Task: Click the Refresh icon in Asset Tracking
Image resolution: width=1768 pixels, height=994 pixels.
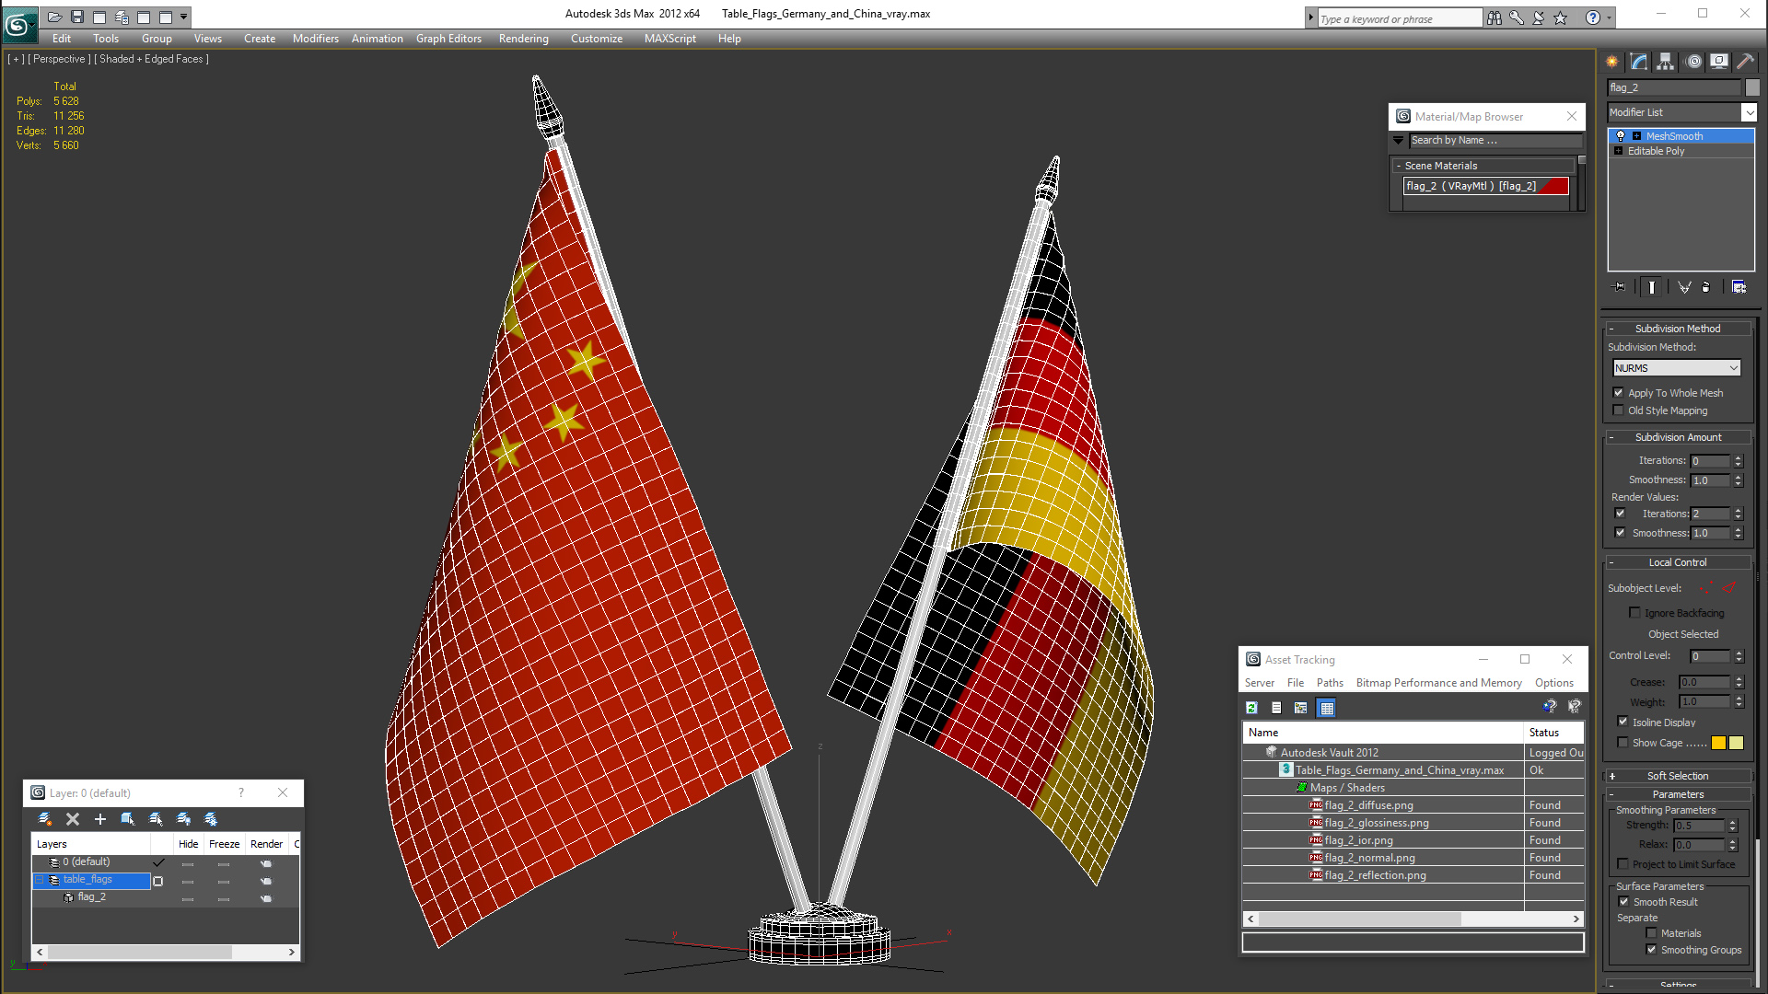Action: point(1251,708)
